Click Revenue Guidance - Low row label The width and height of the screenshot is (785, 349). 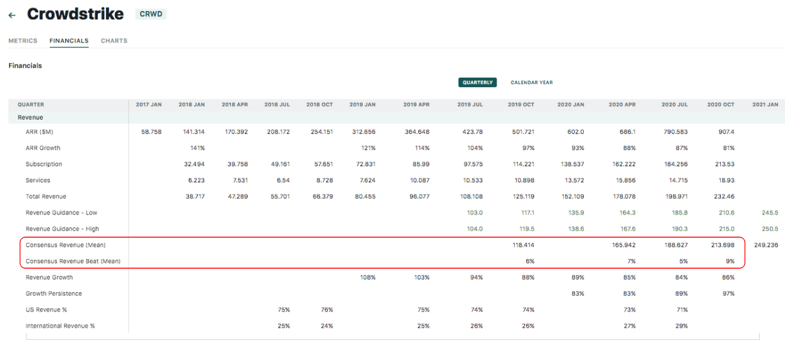62,213
